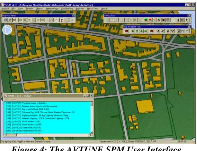
Task: Open the Calculations menu
Action: click(67, 8)
